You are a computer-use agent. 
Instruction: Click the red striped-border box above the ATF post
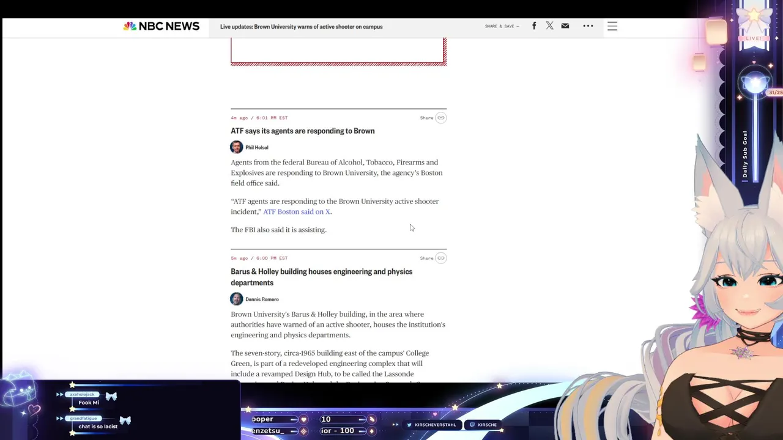point(338,51)
